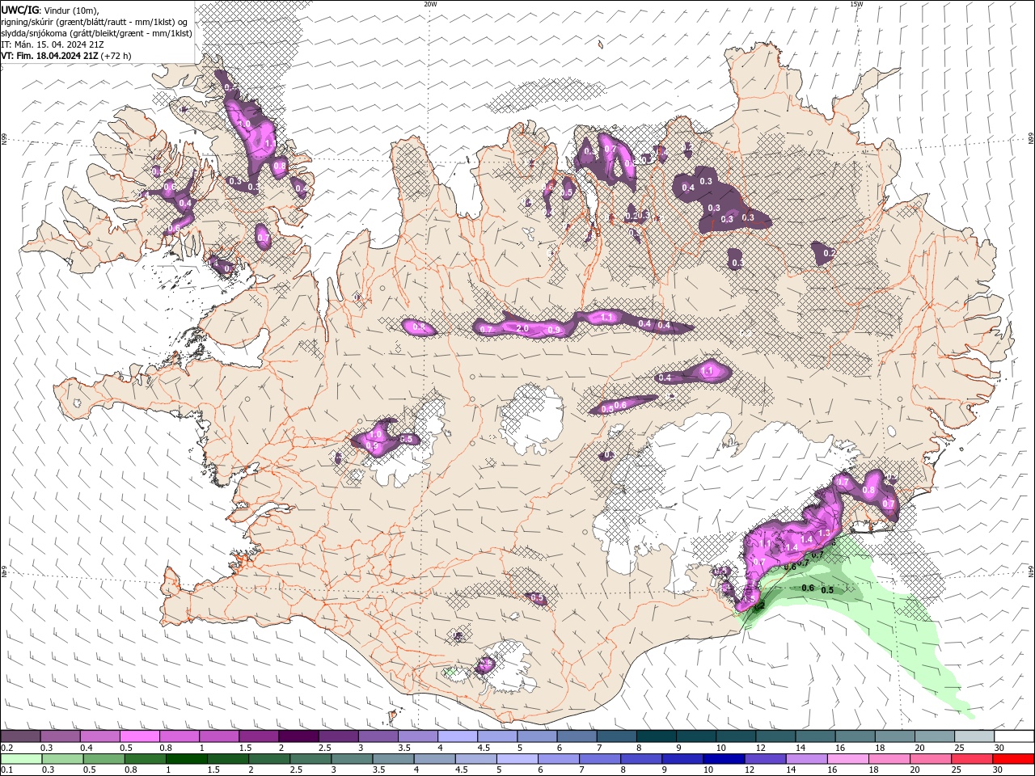The height and width of the screenshot is (776, 1035).
Task: Pick the pink 18 swatch on rain scale
Action: (890, 759)
